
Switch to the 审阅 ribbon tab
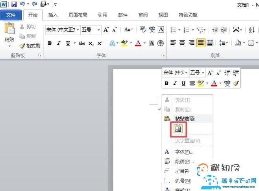(x=143, y=15)
